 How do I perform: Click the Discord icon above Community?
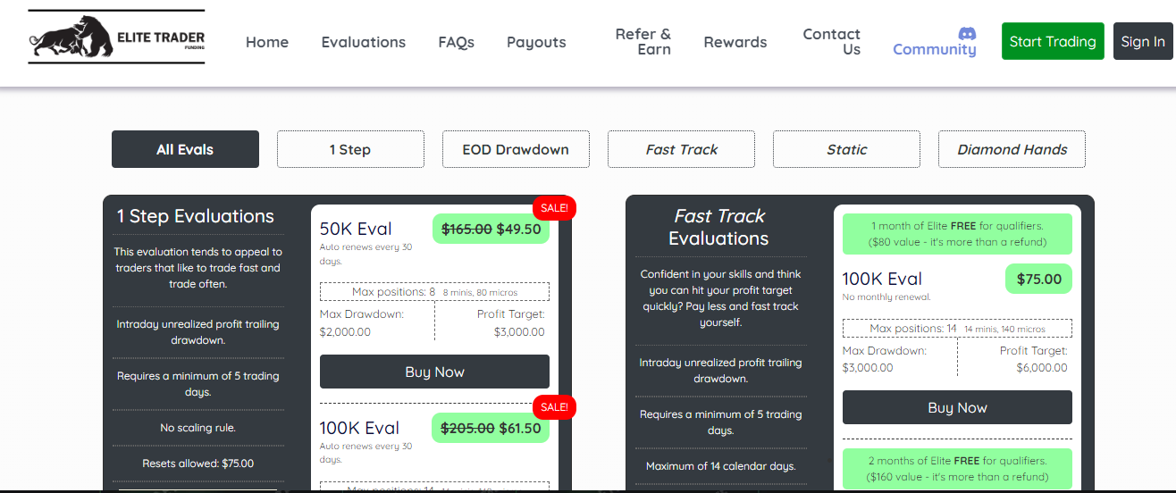(x=967, y=33)
